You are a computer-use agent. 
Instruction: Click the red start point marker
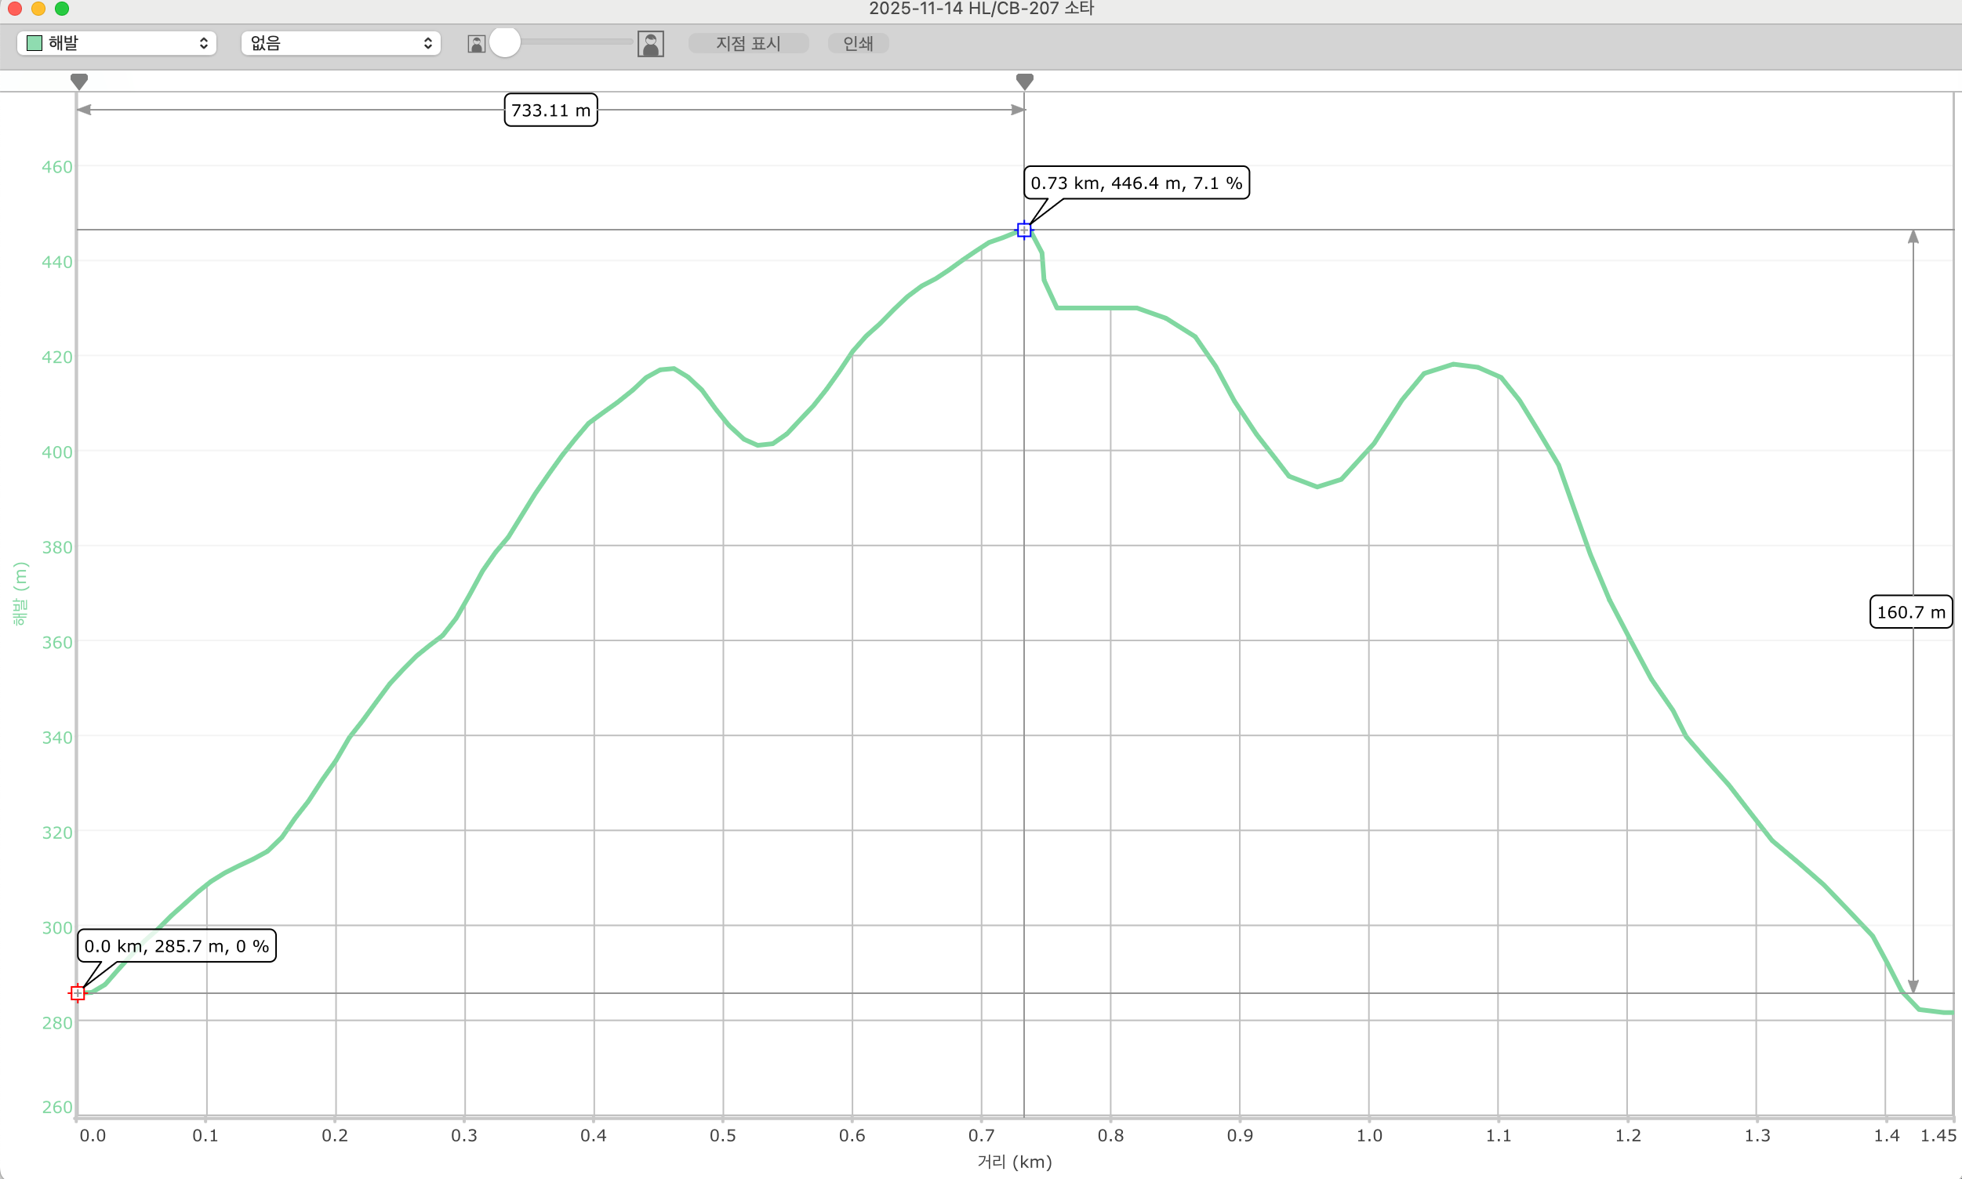pos(77,993)
